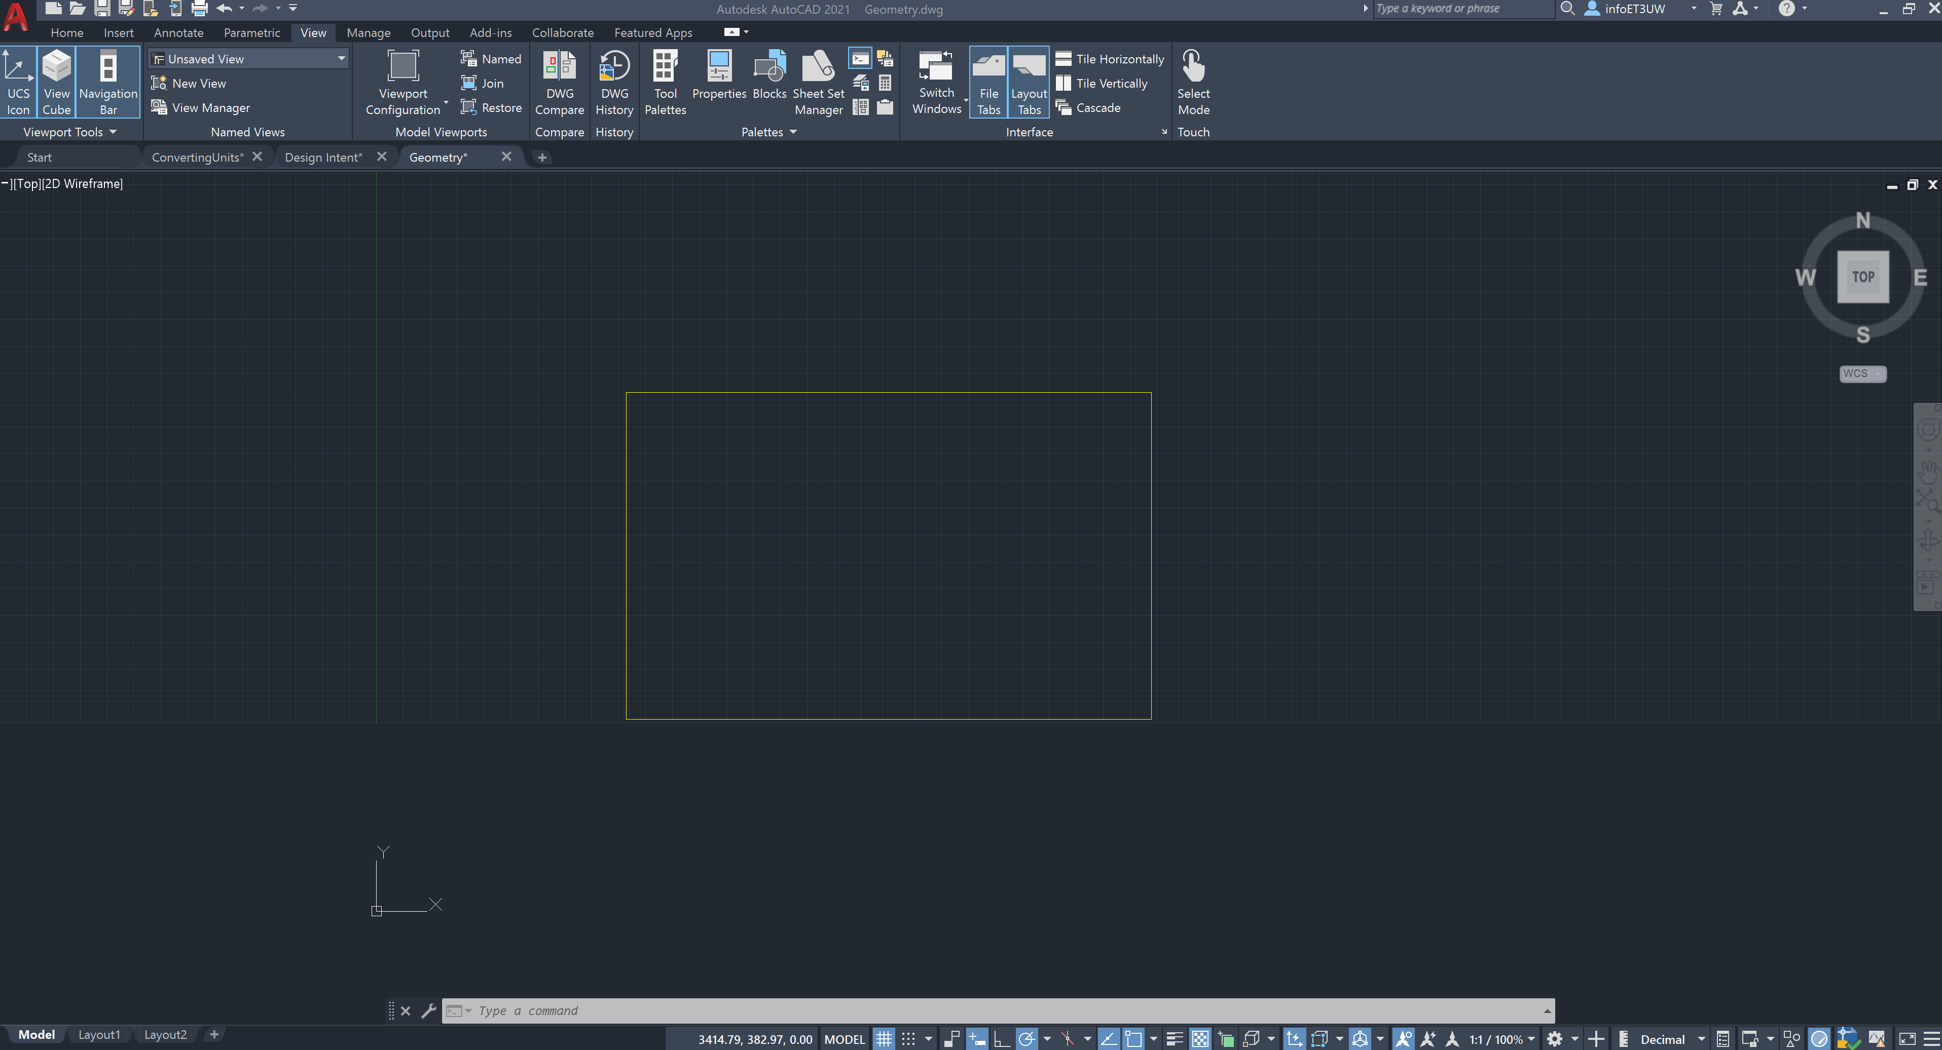Screen dimensions: 1942x1050
Task: Open the Parametric ribbon tab
Action: (x=252, y=32)
